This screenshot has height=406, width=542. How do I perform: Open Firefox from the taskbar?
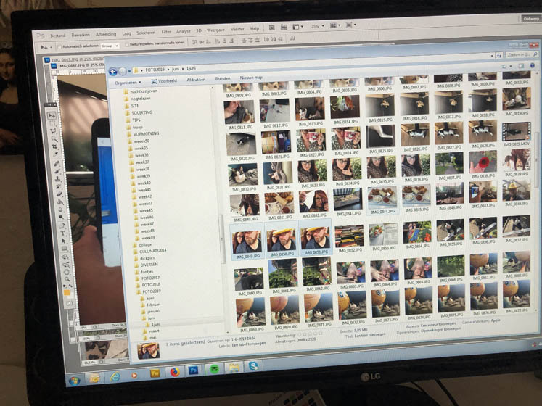174,372
